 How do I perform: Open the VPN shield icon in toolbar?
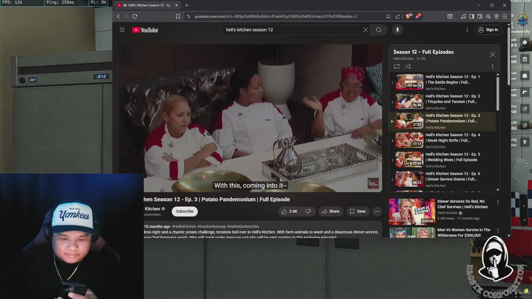496,16
